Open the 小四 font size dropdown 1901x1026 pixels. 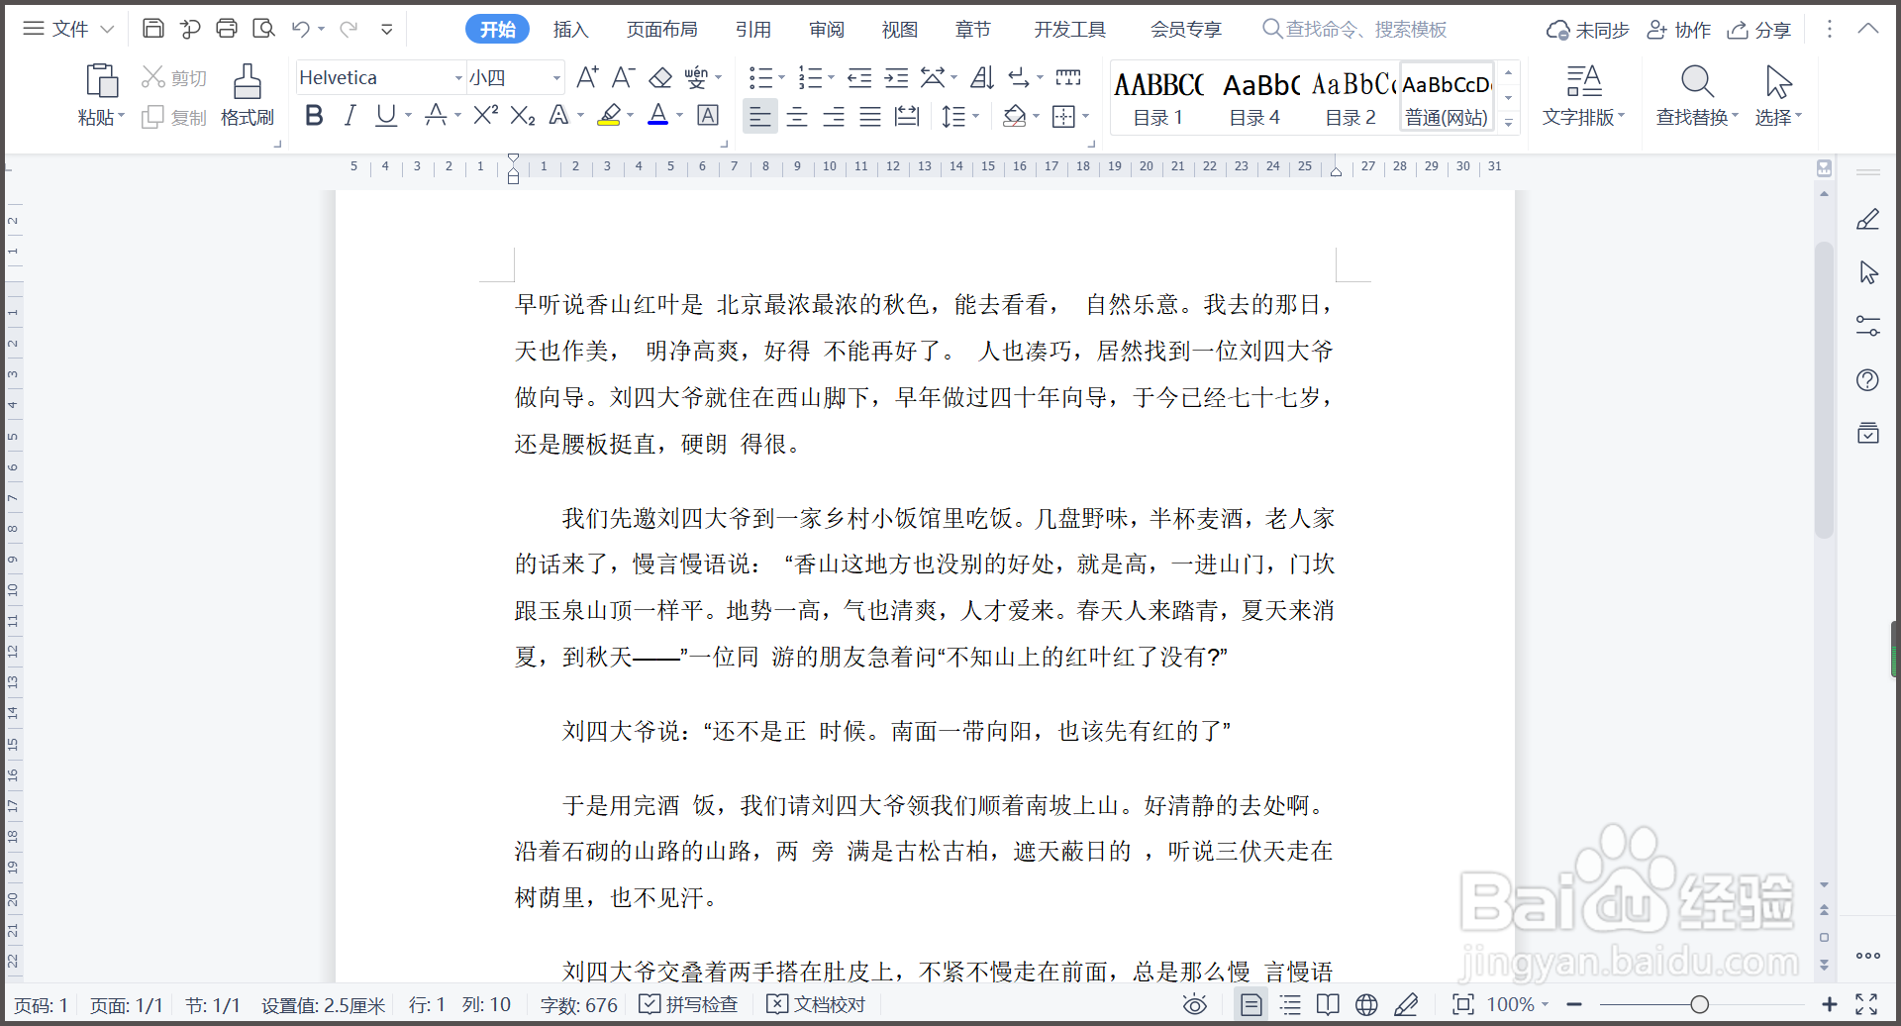[x=554, y=76]
